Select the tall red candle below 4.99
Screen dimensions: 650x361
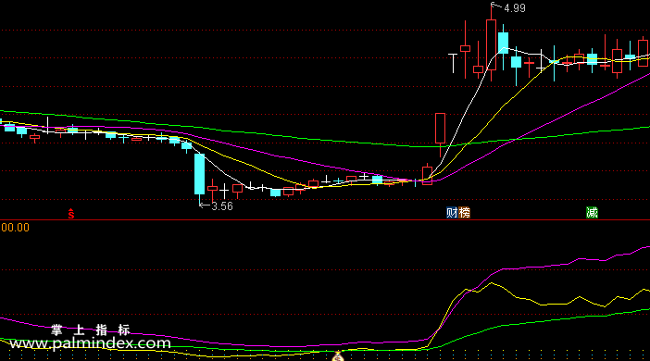[x=491, y=44]
